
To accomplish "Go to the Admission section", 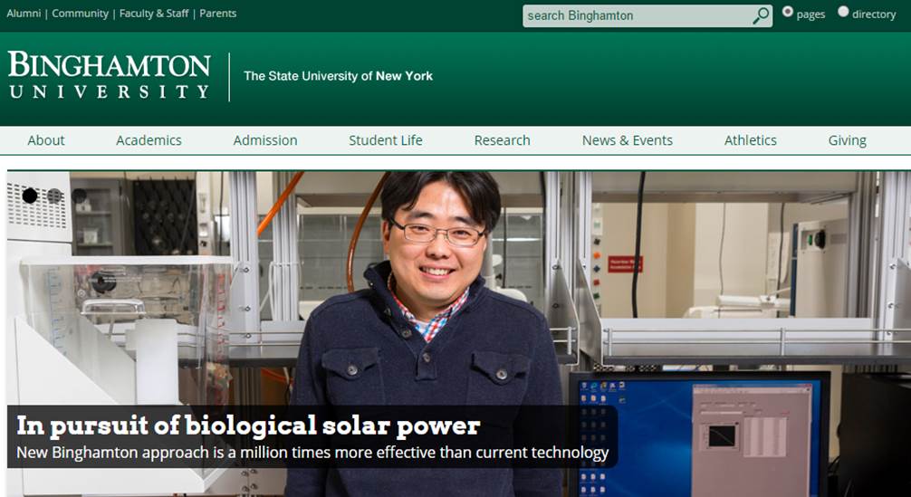I will tap(265, 140).
